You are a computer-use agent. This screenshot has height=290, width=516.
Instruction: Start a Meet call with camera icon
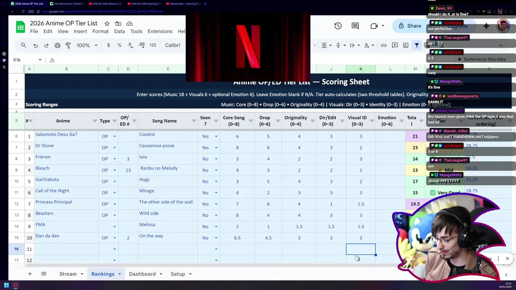[x=374, y=26]
